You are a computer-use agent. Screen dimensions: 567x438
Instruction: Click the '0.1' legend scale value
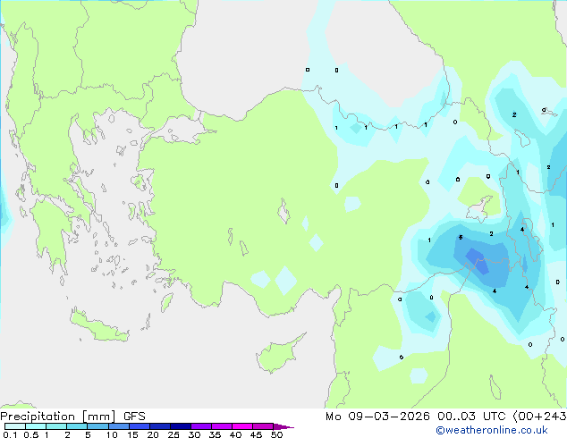[10, 434]
